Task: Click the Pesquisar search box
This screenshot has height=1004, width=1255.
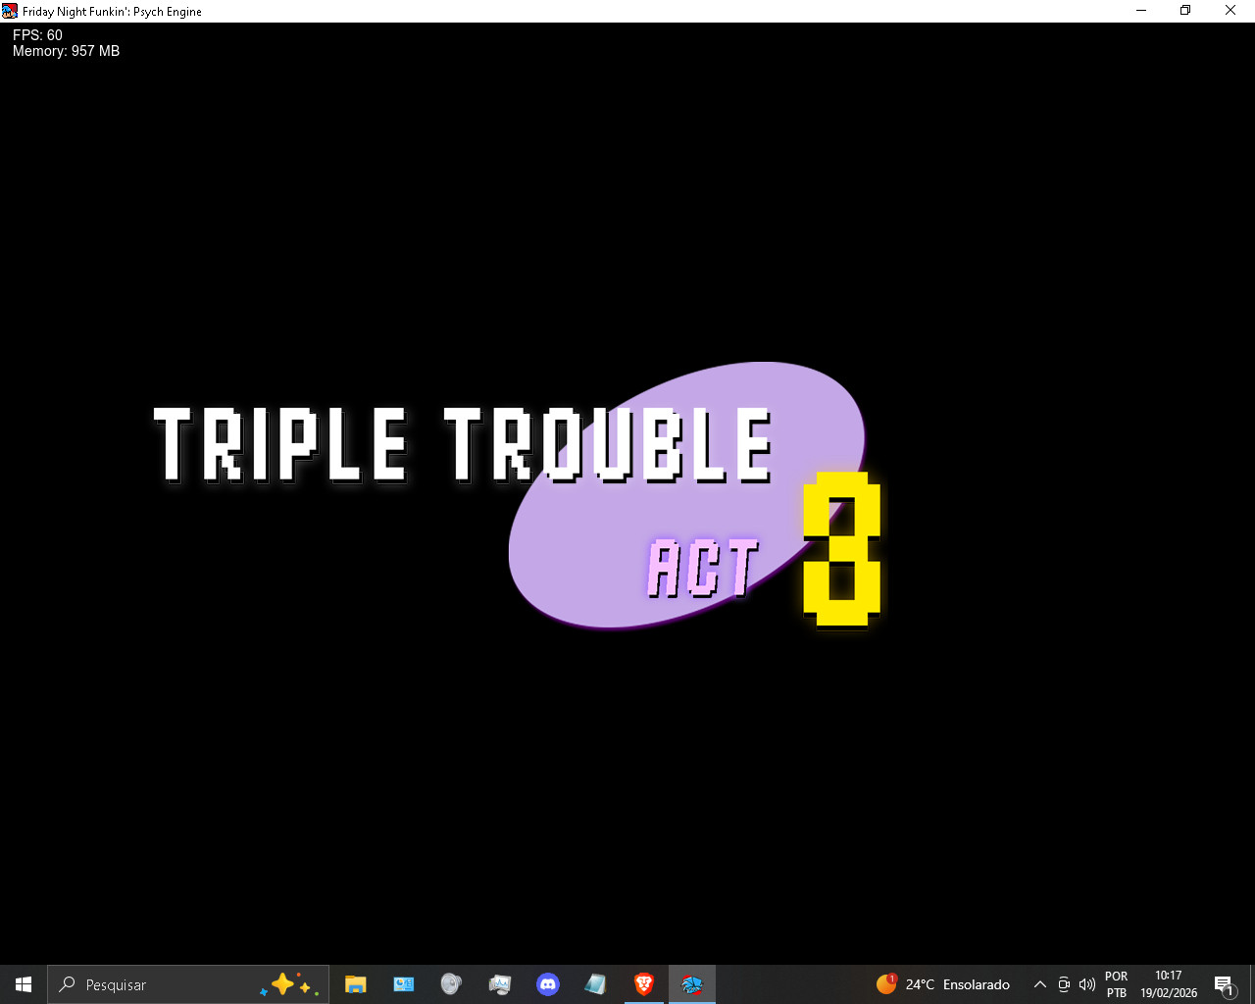Action: (x=188, y=984)
